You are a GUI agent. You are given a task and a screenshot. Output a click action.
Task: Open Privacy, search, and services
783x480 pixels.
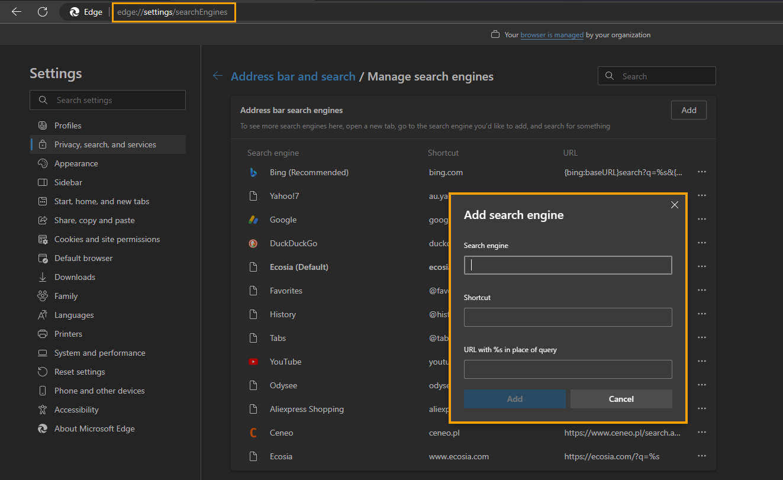[108, 144]
